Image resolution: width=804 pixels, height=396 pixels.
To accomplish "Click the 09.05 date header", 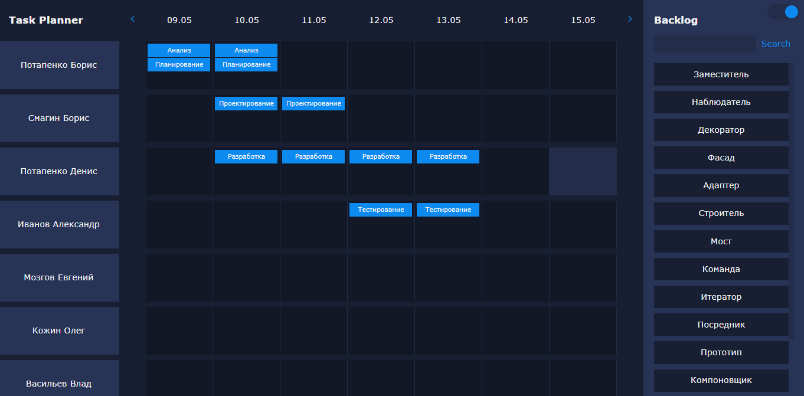I will click(x=179, y=20).
